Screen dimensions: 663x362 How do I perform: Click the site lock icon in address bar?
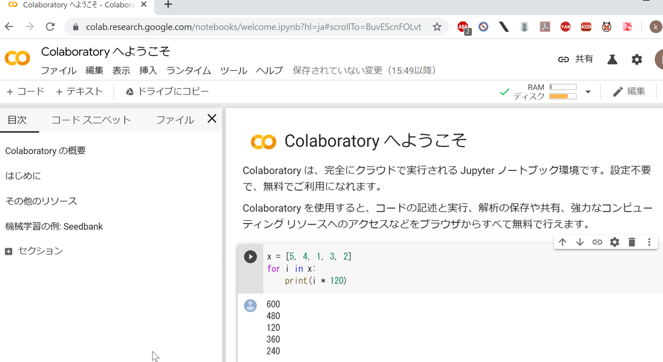click(76, 27)
